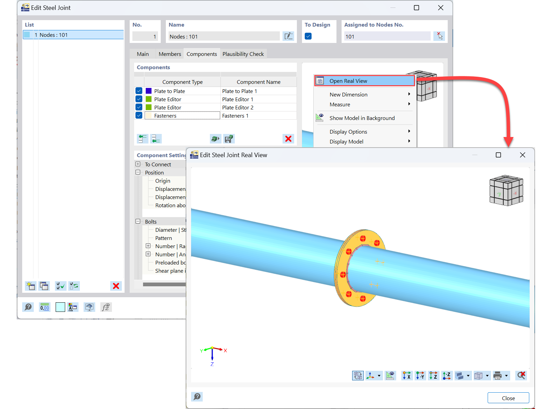Click the select all checkmarks icon below List
This screenshot has width=546, height=409.
(61, 286)
